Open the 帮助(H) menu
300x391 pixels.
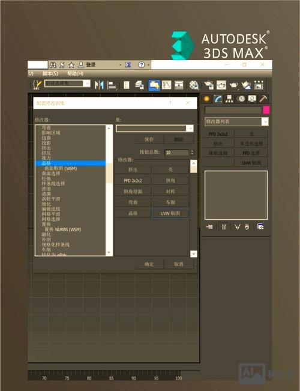click(x=75, y=73)
